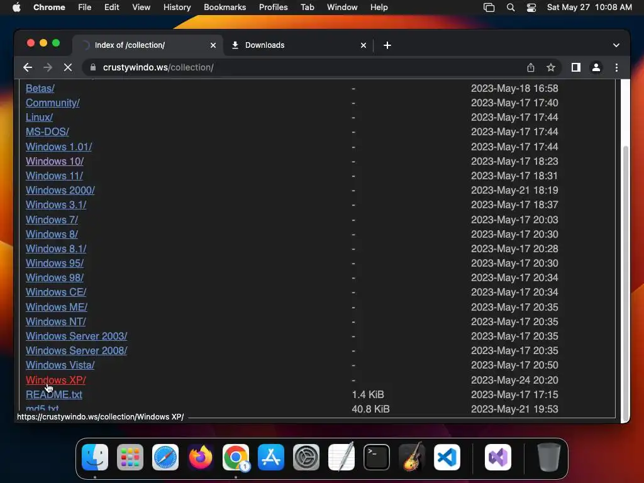This screenshot has width=644, height=483.
Task: Open the Windows 98/ link
Action: (x=55, y=277)
